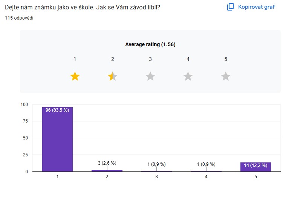283x197 pixels.
Task: Select the half-filled second star
Action: (x=113, y=76)
